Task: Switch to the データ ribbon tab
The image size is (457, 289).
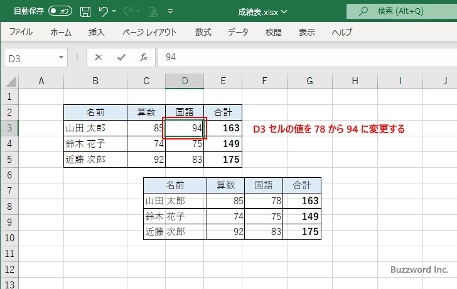Action: (x=238, y=33)
